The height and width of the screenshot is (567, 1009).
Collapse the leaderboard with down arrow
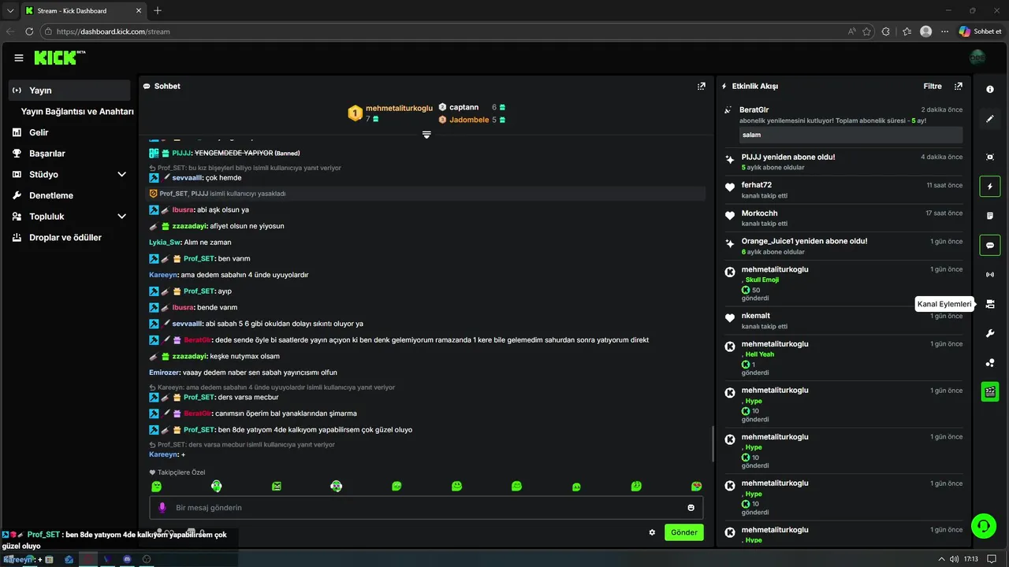(x=426, y=135)
